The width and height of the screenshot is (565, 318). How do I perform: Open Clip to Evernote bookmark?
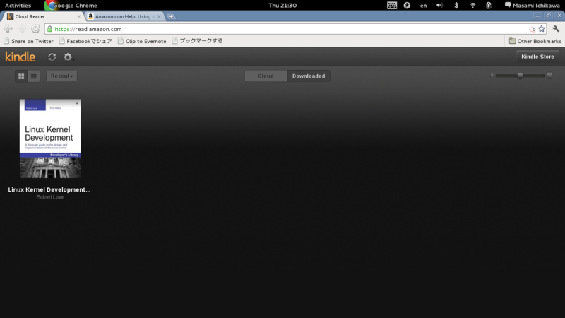click(142, 41)
